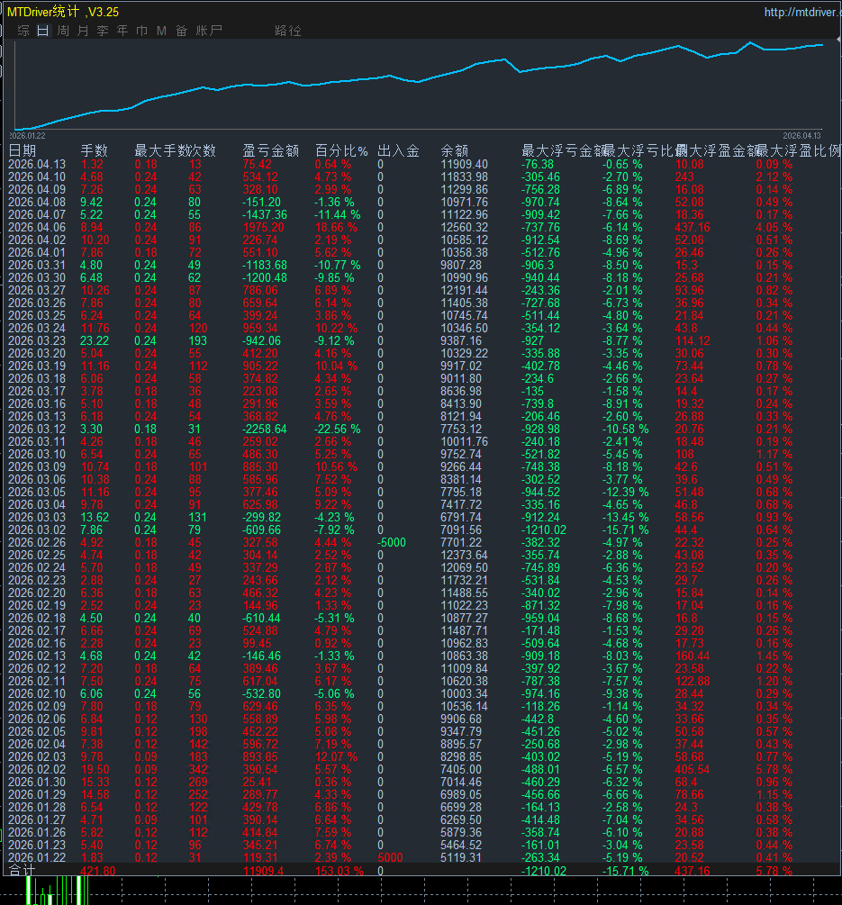Viewport: 842px width, 905px height.
Task: Click the 币 symbol tab
Action: [x=142, y=31]
